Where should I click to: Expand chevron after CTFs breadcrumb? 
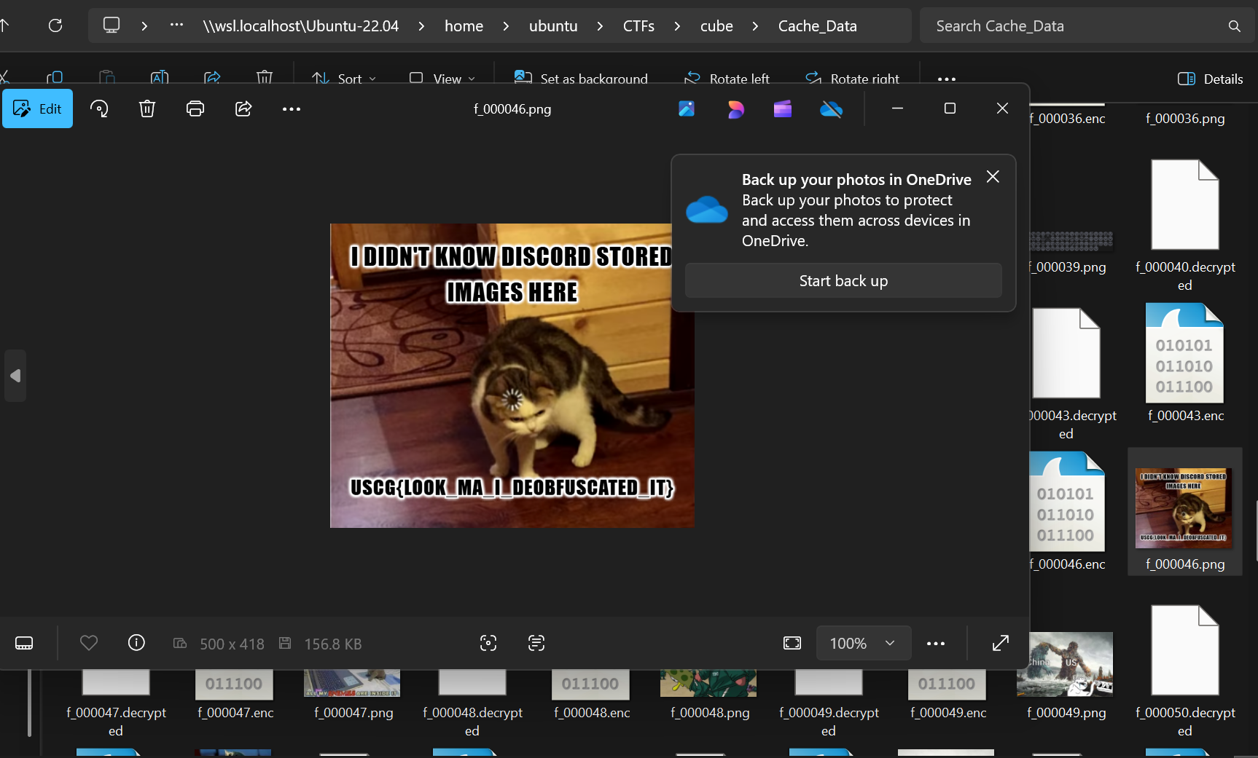tap(677, 25)
